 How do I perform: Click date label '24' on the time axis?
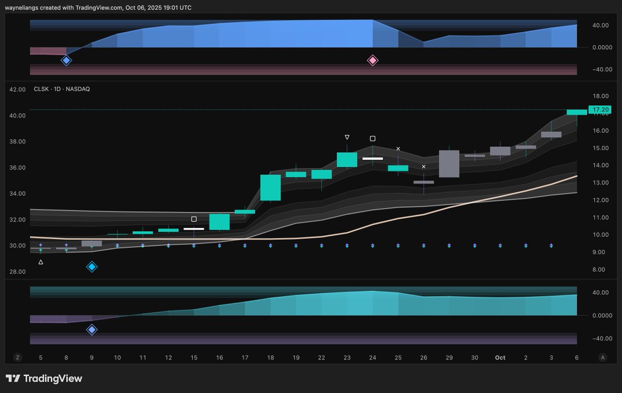pyautogui.click(x=372, y=358)
